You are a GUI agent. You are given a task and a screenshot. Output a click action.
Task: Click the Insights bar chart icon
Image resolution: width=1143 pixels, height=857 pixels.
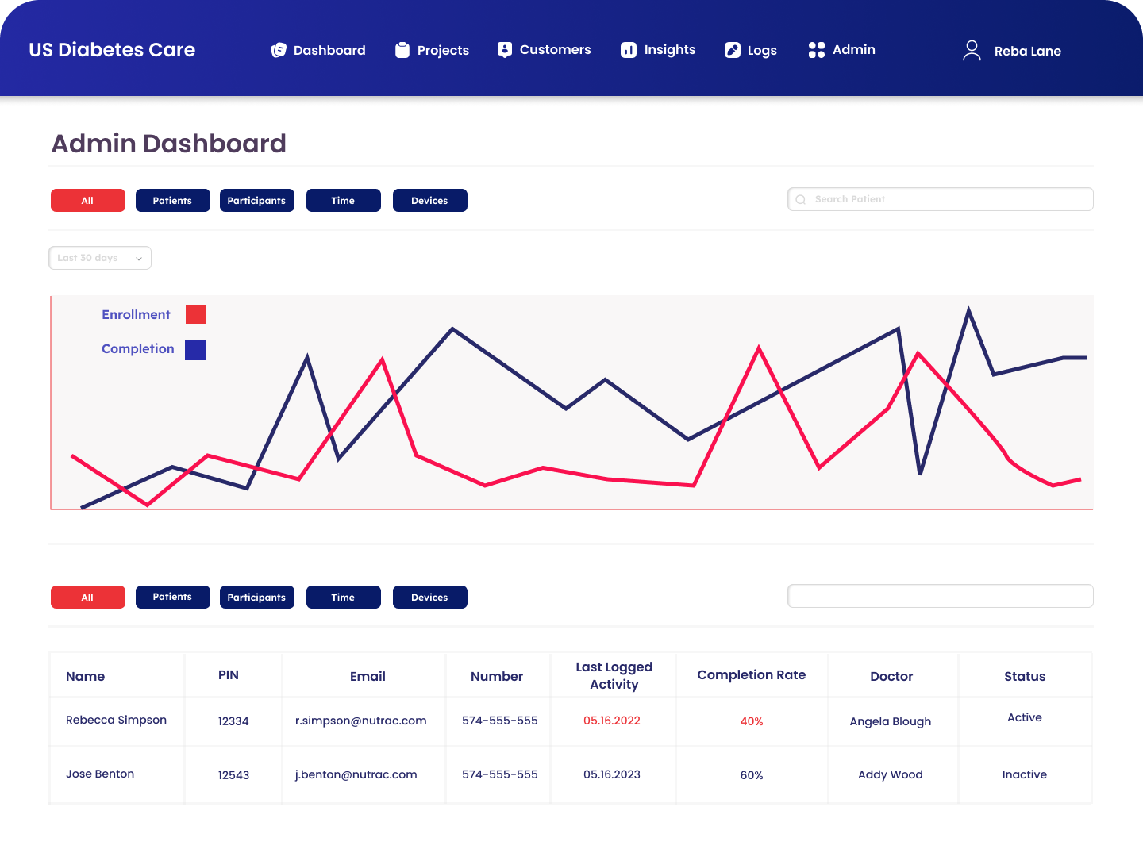coord(629,50)
